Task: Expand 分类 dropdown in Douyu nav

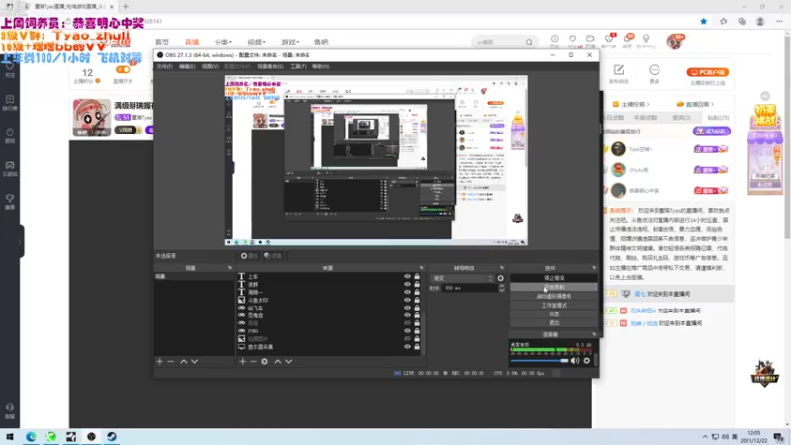Action: pyautogui.click(x=223, y=42)
